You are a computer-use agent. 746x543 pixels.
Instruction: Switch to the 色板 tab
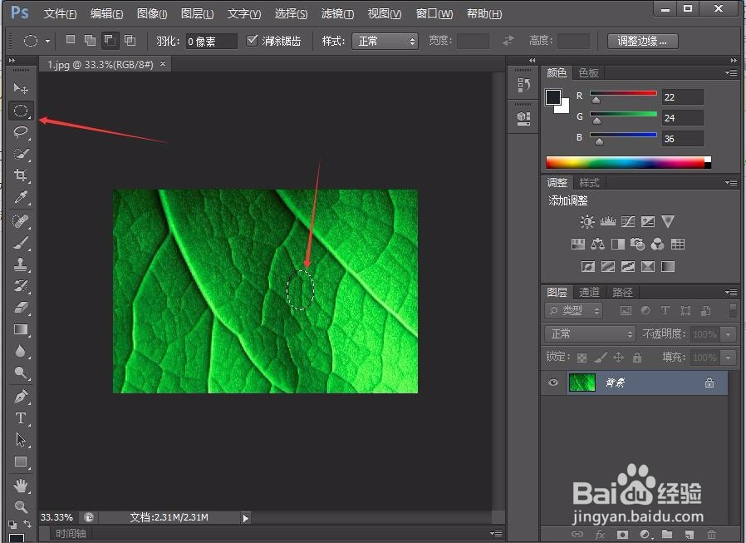coord(588,73)
